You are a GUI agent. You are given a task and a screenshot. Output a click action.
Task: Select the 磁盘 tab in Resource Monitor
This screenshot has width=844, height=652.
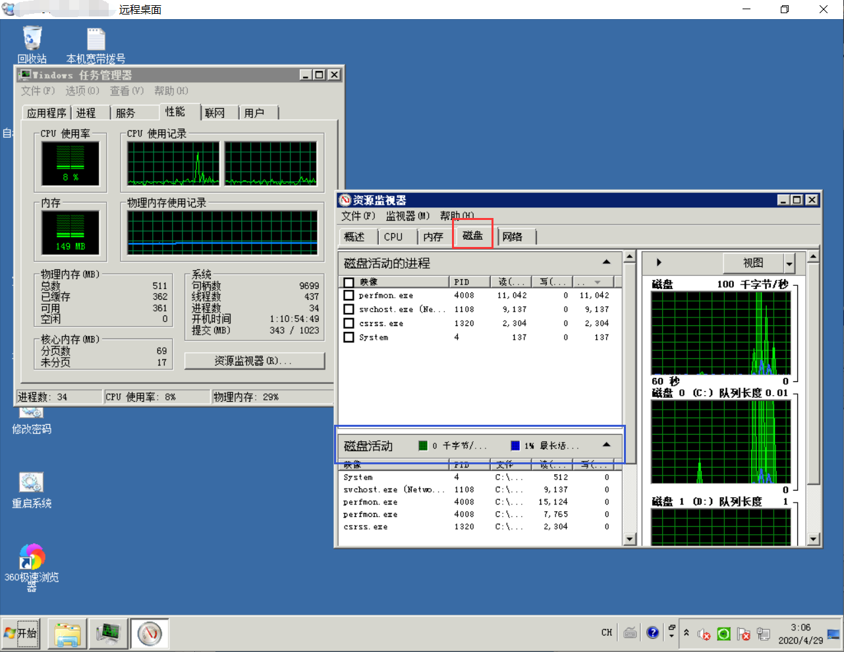click(472, 235)
